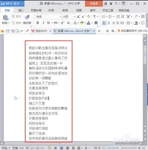
Task: Expand the underline style dropdown arrow
Action: point(52,23)
